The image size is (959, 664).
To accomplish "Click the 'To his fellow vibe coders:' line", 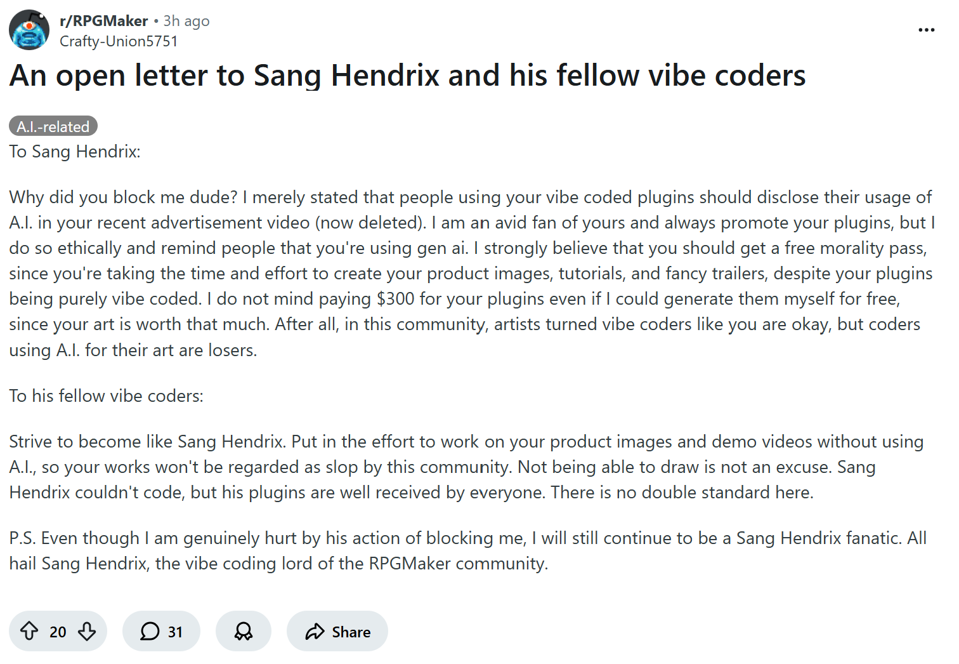I will pos(107,396).
